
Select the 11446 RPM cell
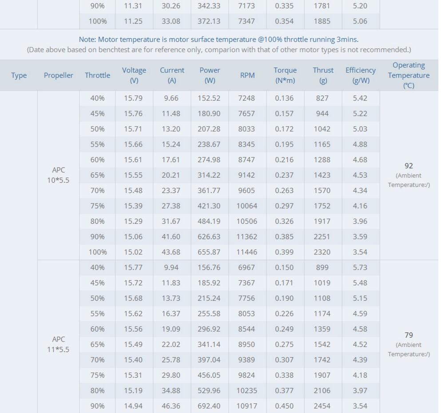[246, 252]
